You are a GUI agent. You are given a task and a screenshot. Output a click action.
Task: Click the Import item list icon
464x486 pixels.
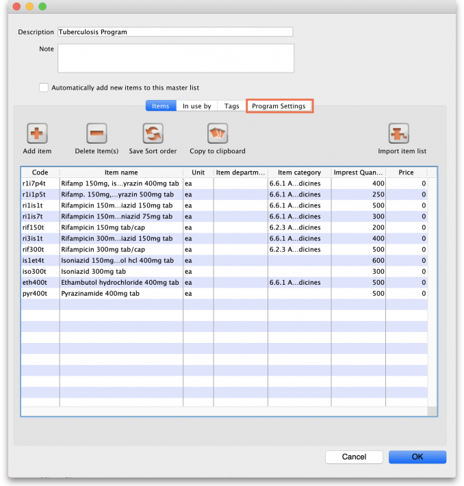click(398, 133)
